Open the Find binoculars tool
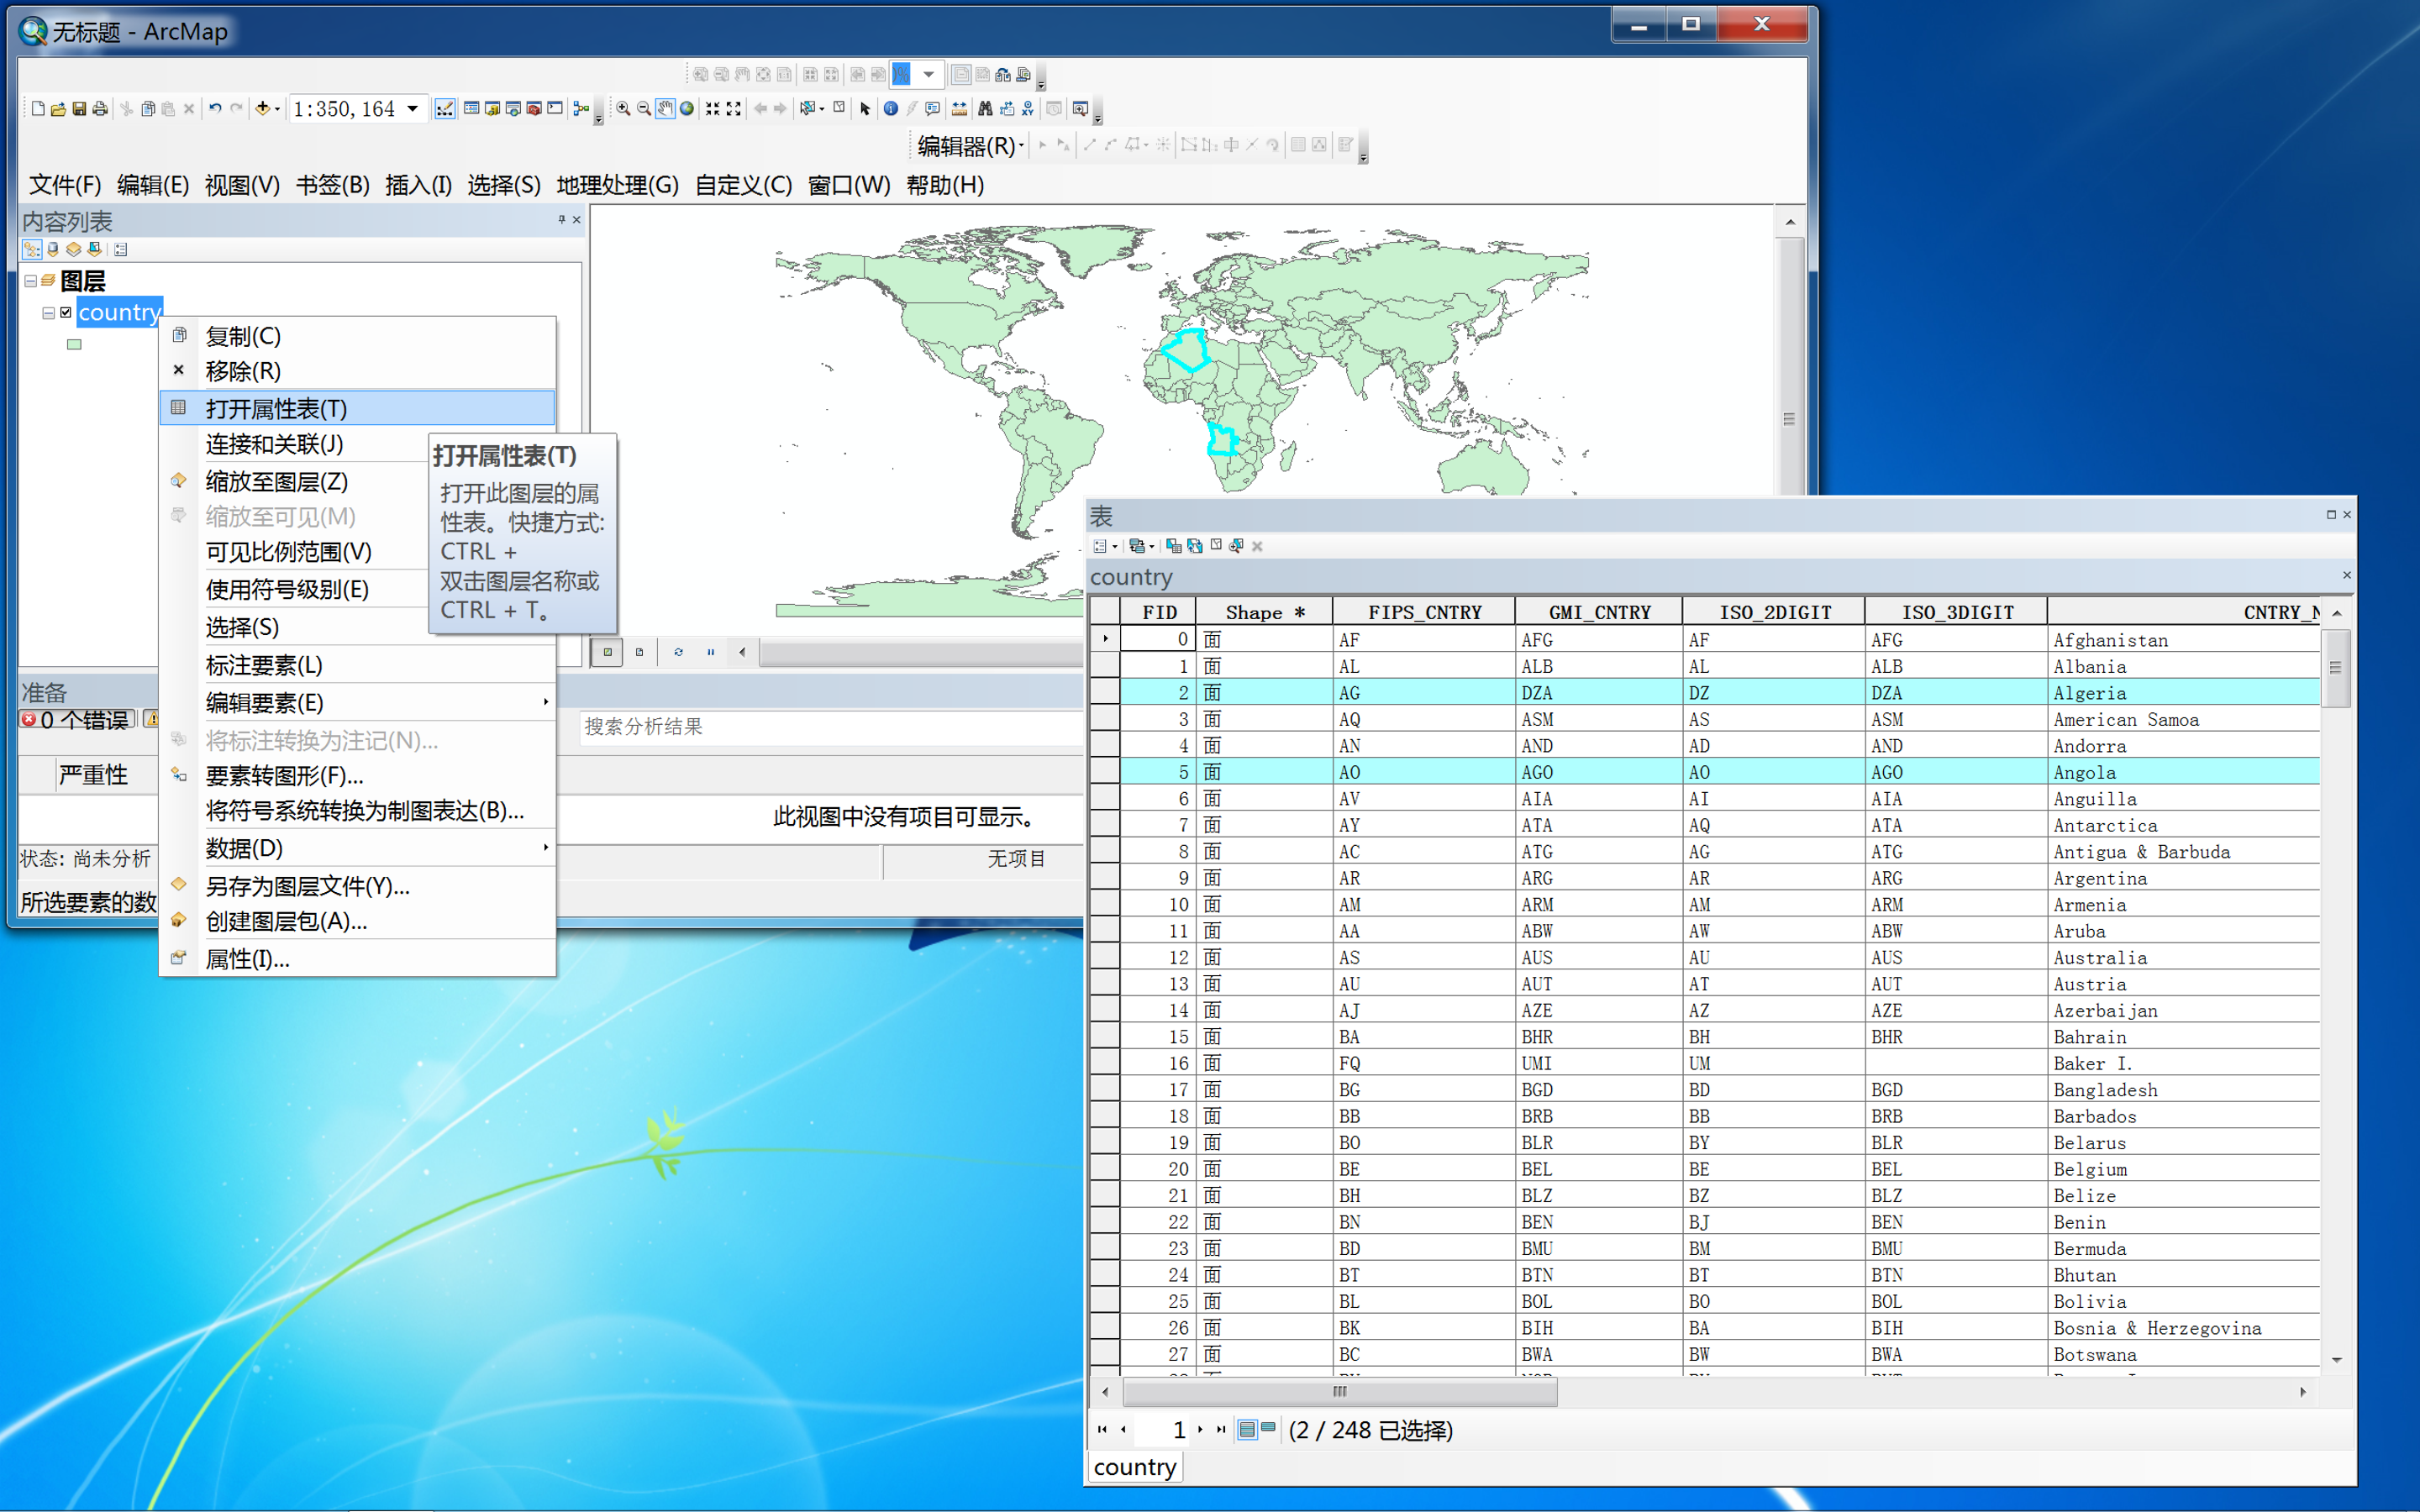This screenshot has width=2420, height=1512. [x=985, y=109]
